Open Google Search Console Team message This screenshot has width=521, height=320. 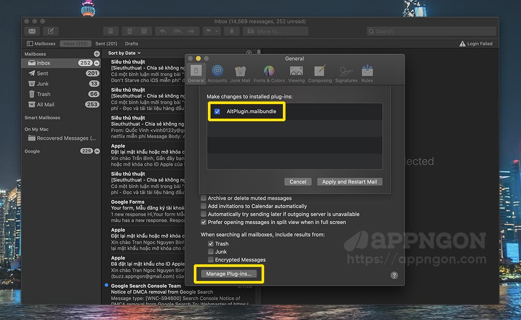point(179,295)
